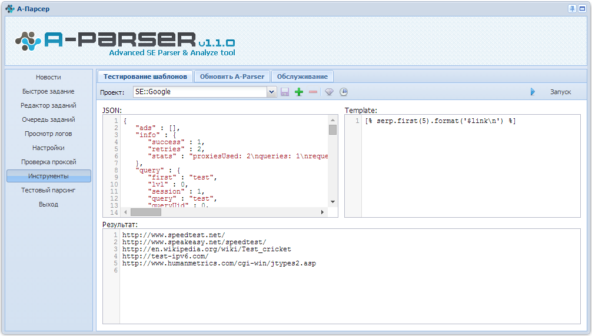Open Быстрое задание in sidebar

click(x=48, y=91)
